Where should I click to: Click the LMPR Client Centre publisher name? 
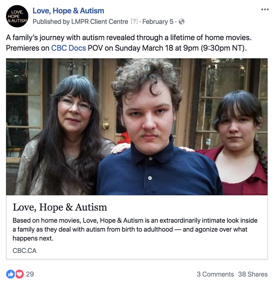[100, 22]
